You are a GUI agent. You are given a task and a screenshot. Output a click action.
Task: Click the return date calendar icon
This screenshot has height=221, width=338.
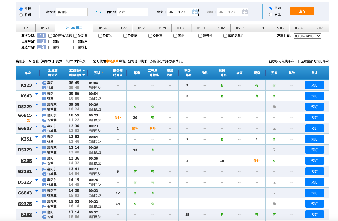245,12
